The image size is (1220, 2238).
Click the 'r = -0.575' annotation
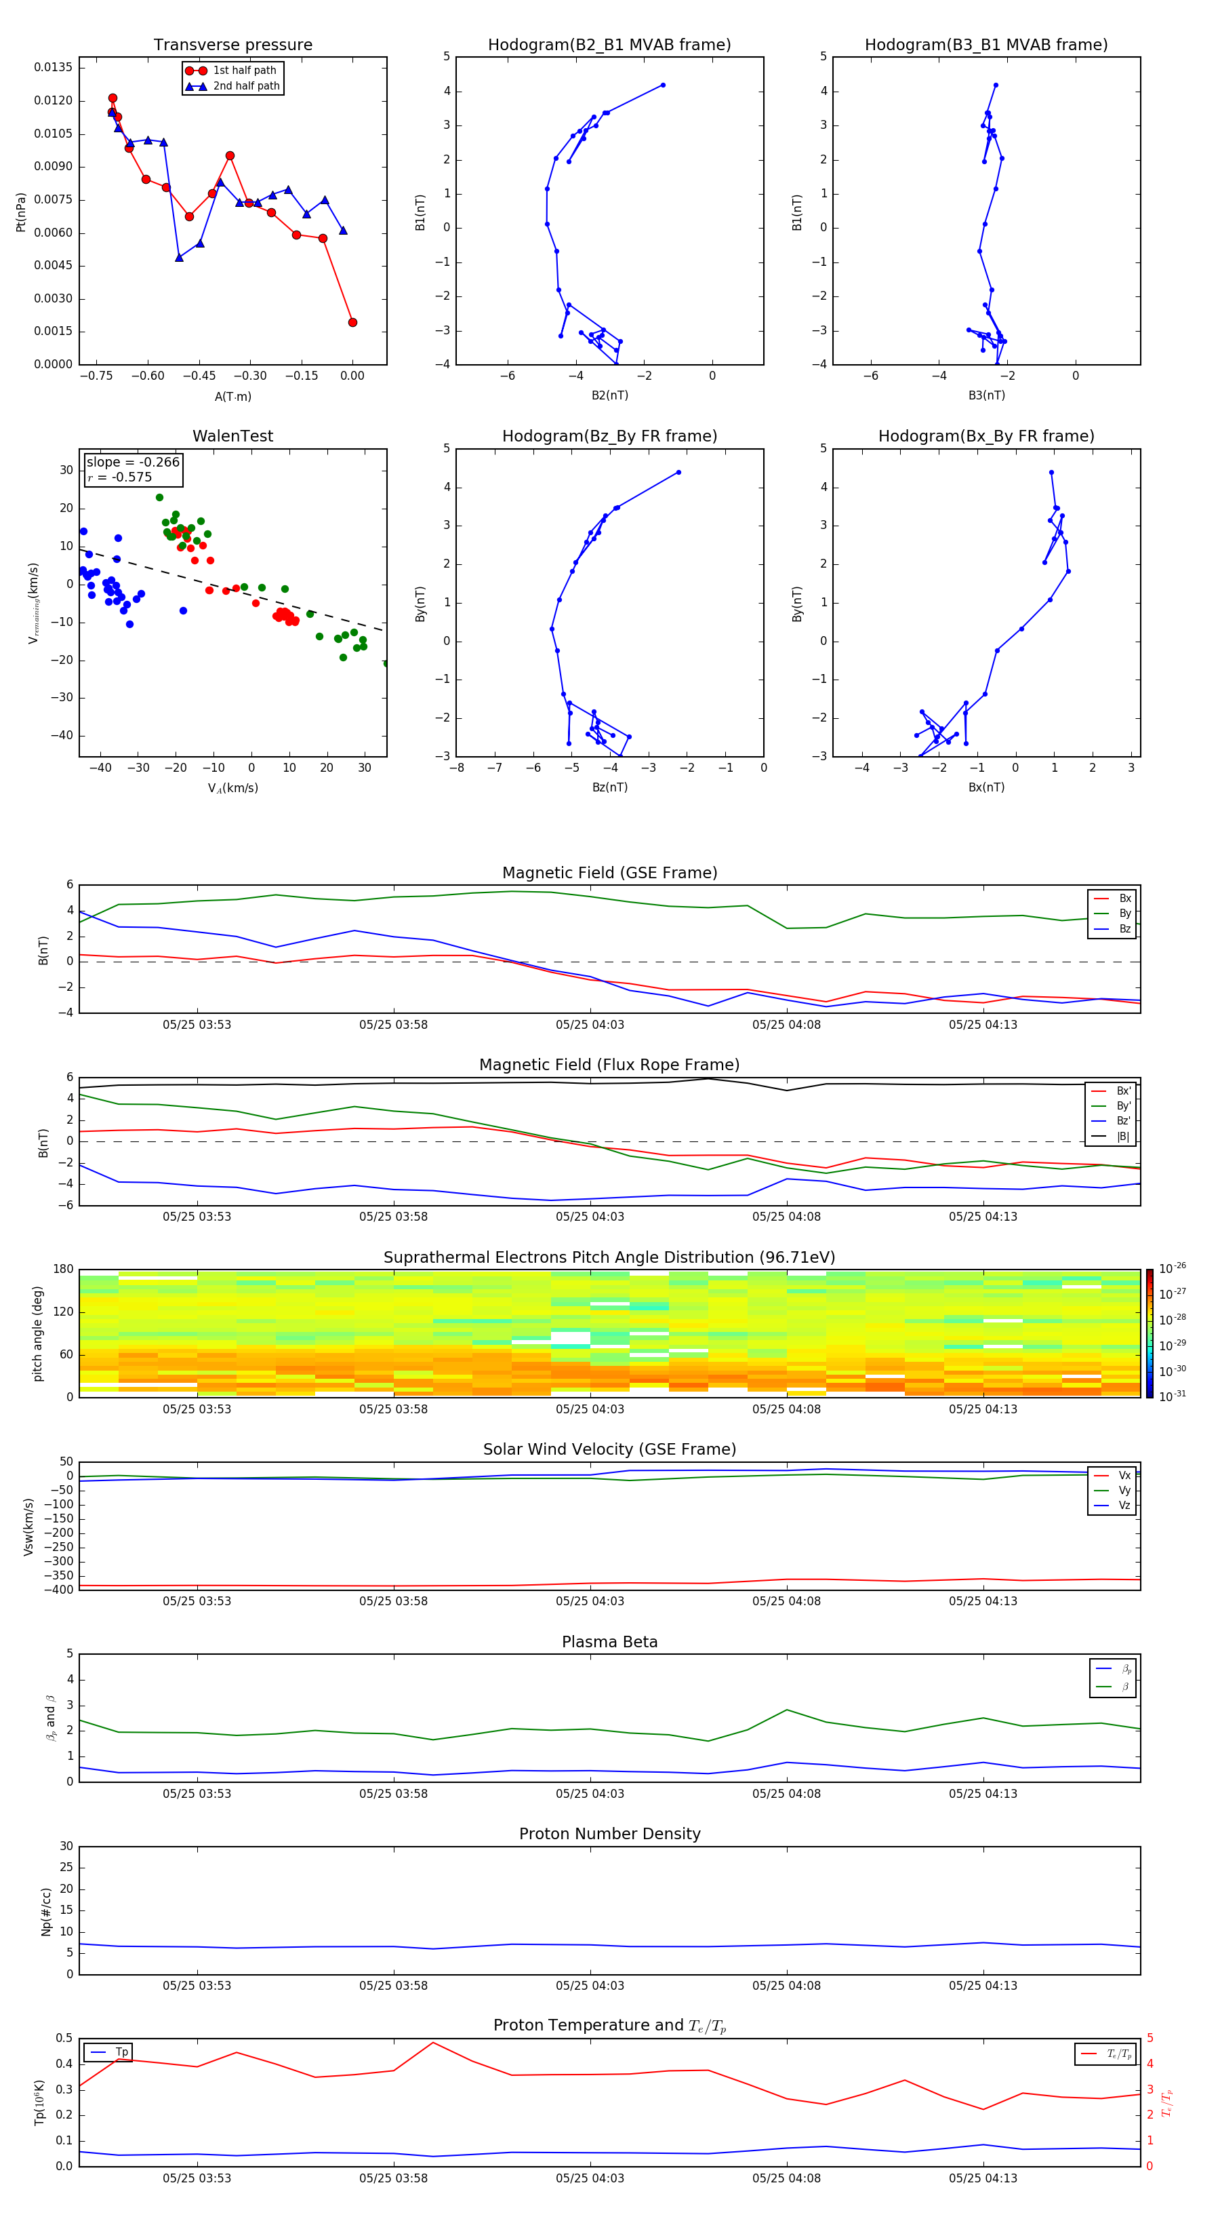pos(120,477)
